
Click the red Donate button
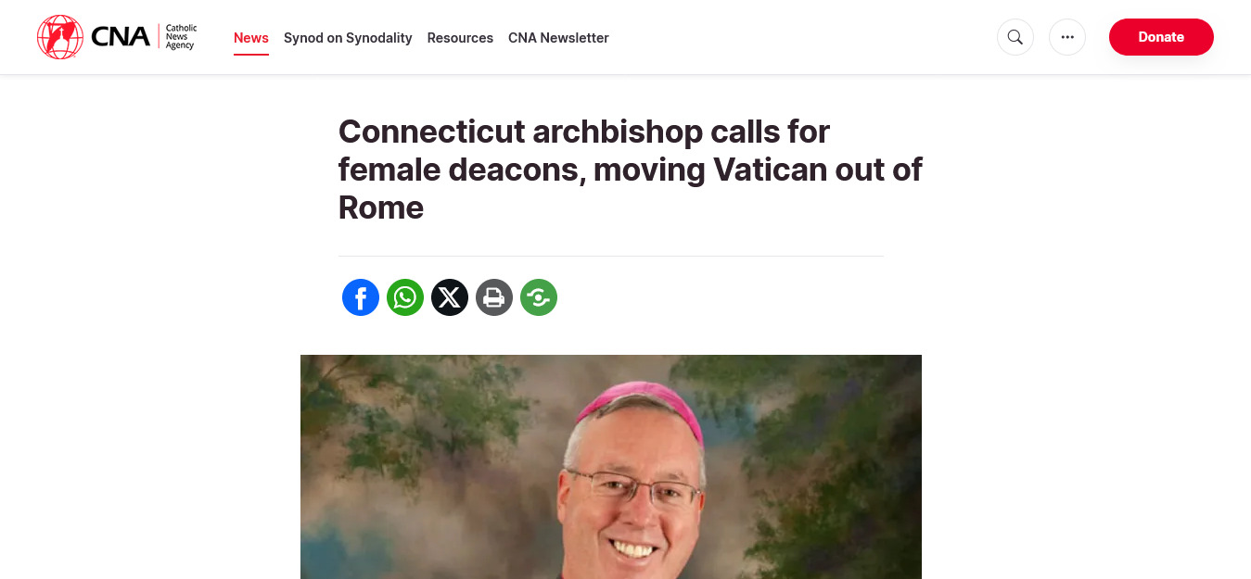point(1161,37)
